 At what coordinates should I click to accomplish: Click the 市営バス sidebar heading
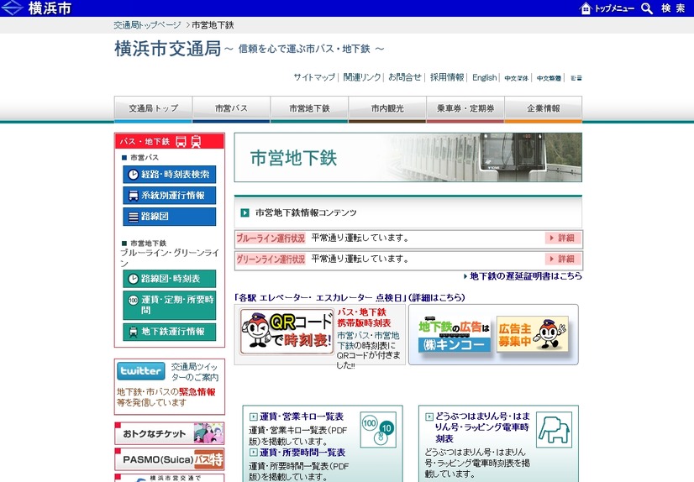[x=145, y=157]
